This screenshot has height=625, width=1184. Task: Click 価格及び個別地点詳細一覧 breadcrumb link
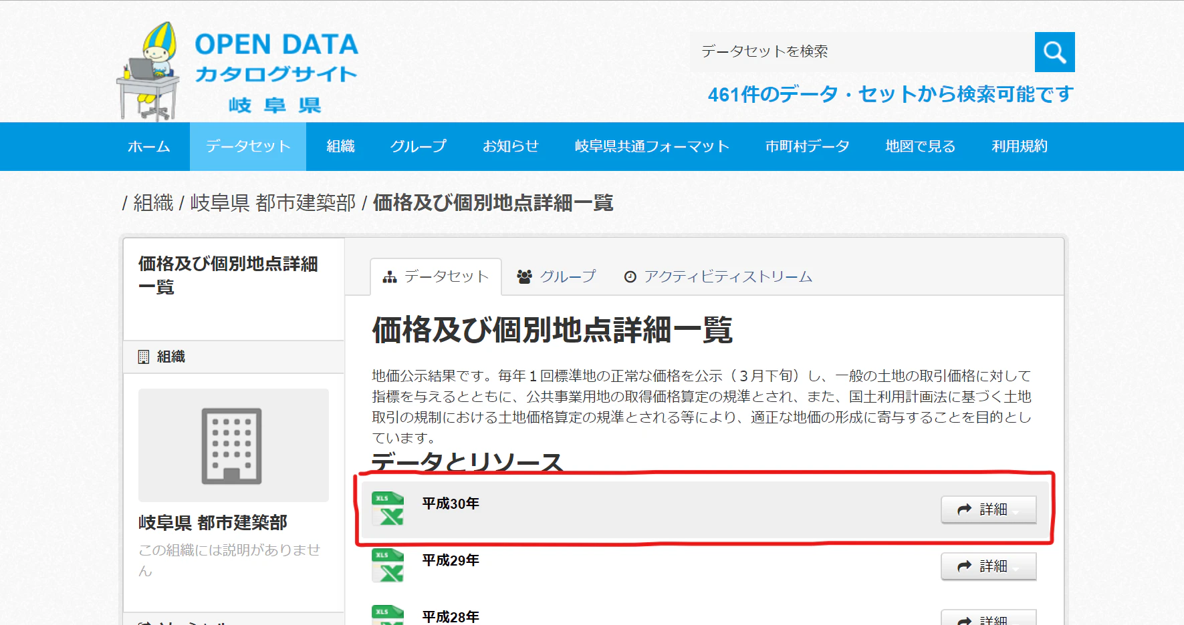(x=493, y=203)
